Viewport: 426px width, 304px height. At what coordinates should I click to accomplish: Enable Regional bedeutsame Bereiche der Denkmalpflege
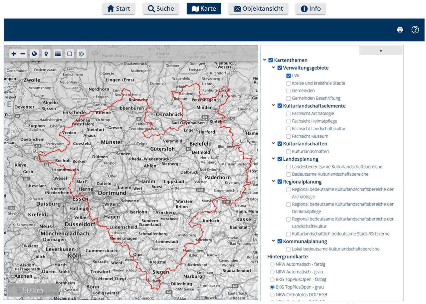pos(289,205)
